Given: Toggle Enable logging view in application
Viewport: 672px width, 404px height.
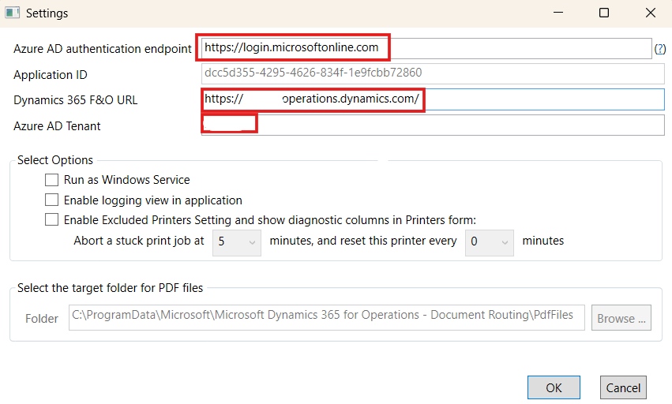Looking at the screenshot, I should pos(52,200).
